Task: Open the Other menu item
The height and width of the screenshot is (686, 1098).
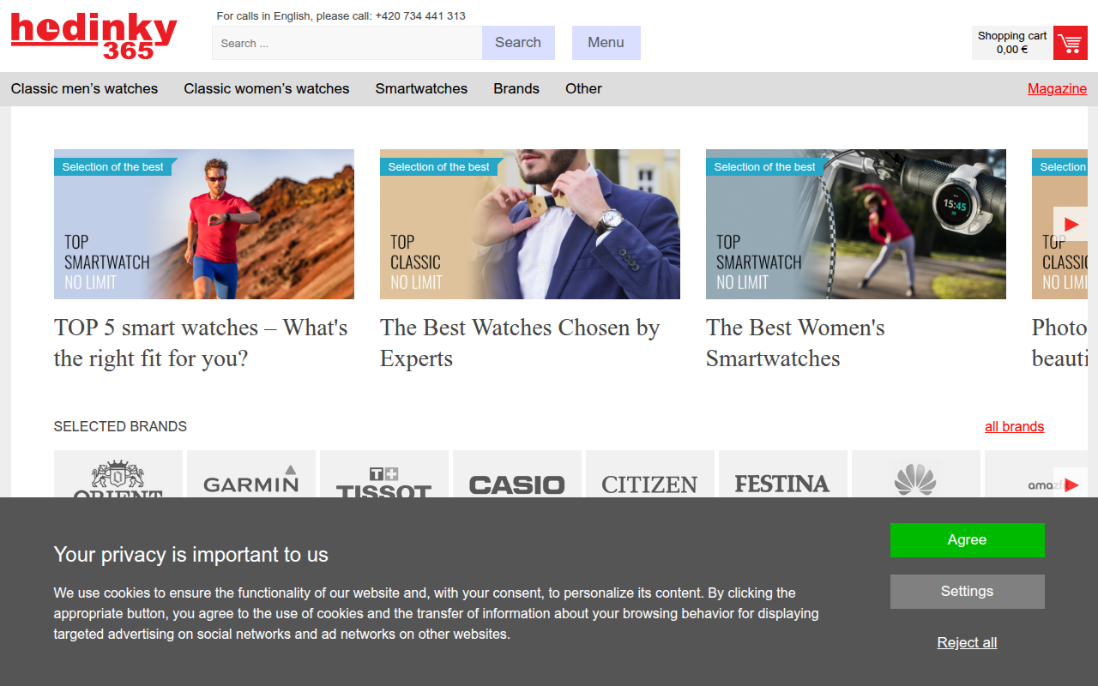Action: pyautogui.click(x=583, y=88)
